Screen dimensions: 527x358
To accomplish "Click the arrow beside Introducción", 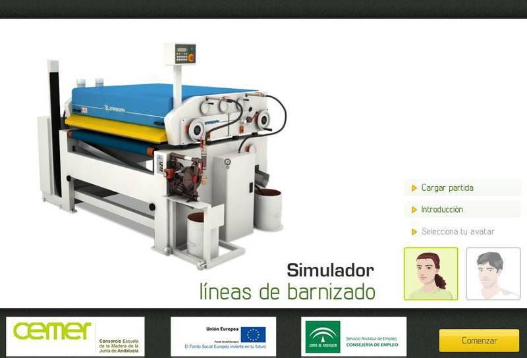I will click(414, 210).
